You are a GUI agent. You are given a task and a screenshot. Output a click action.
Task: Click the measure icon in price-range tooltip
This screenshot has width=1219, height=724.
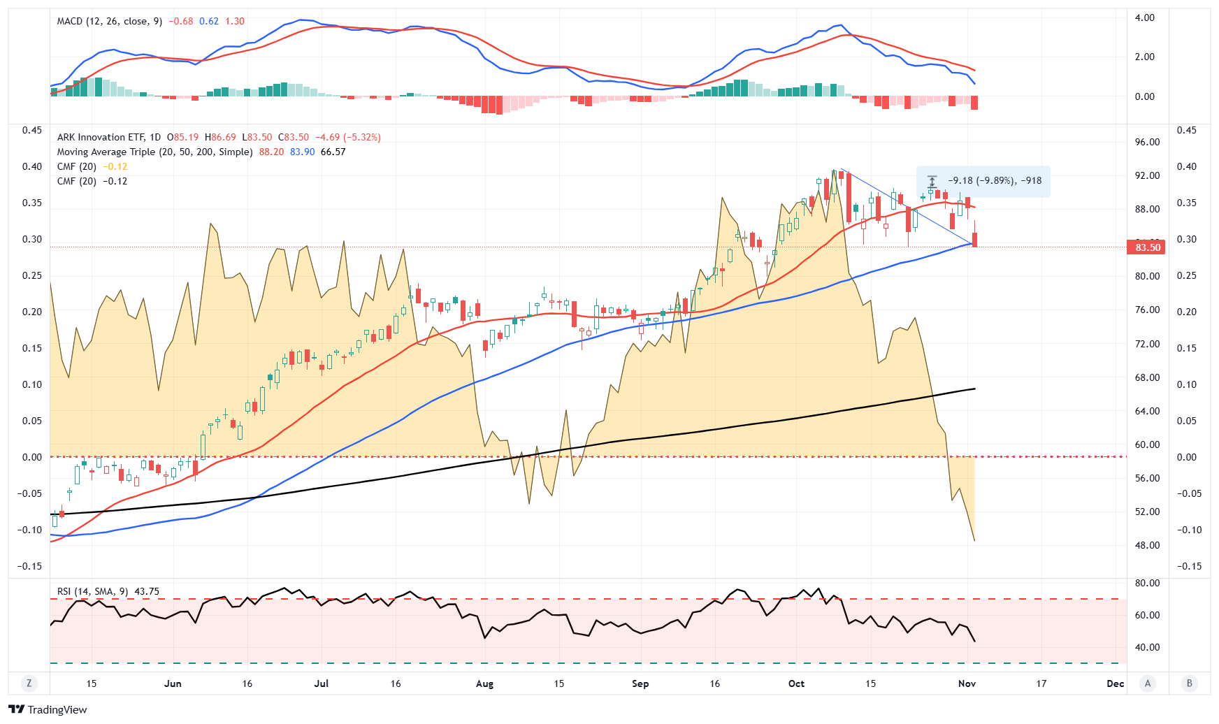pyautogui.click(x=932, y=181)
